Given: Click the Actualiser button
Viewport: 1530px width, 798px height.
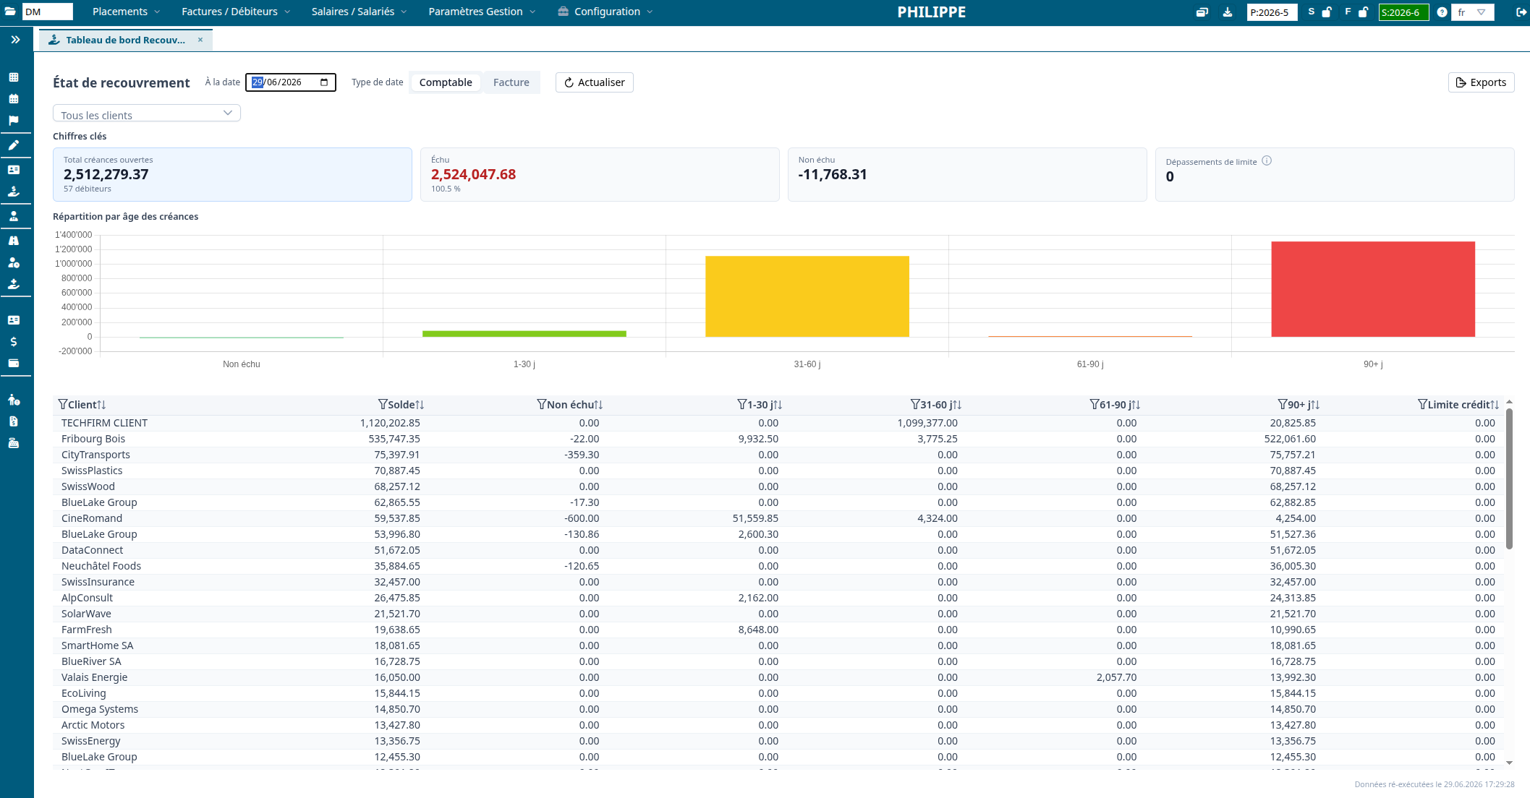Looking at the screenshot, I should coord(595,82).
